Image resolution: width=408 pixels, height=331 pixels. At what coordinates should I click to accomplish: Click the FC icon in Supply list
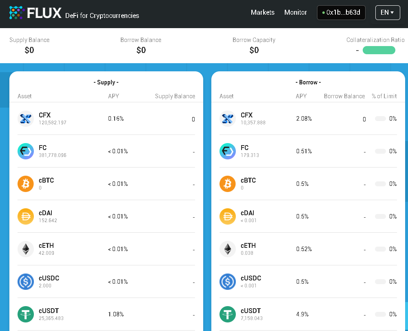26,151
